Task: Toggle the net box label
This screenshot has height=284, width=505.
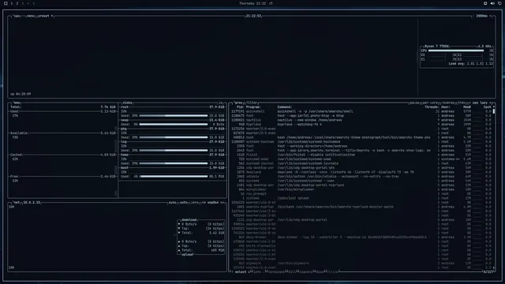Action: coord(16,203)
